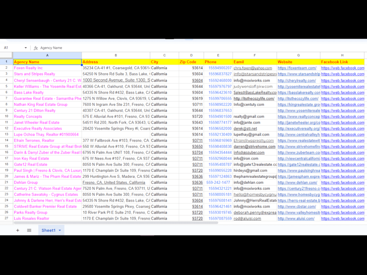This screenshot has width=367, height=275.
Task: Select column C header
Action: coord(165,55)
